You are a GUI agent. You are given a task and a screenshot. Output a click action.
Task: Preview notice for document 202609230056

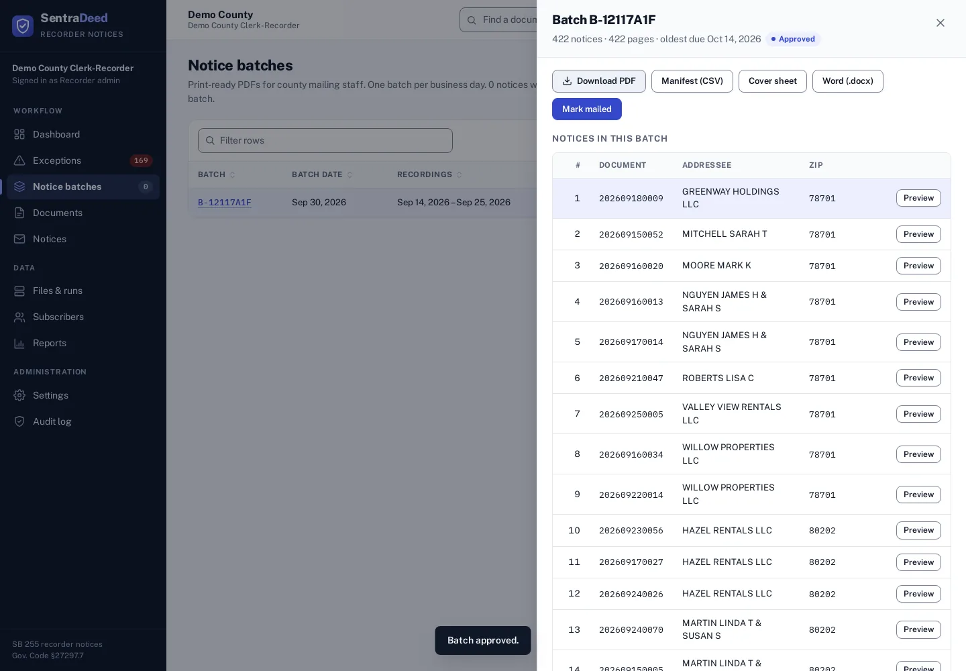918,530
